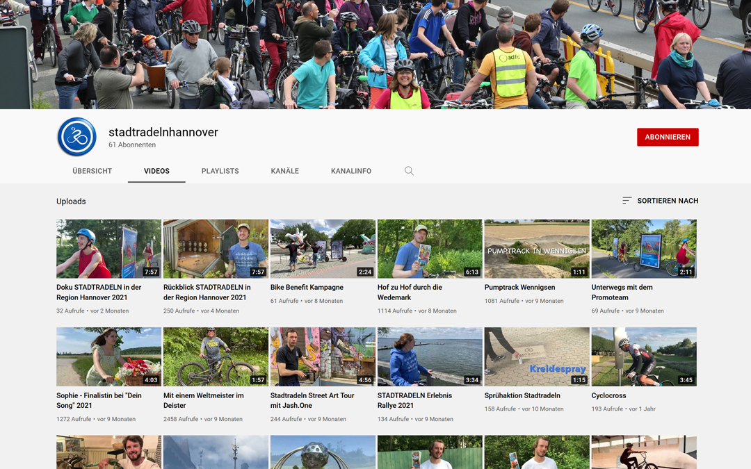The image size is (751, 469).
Task: Open Mit einem Weltmeister thumbnail
Action: click(x=216, y=356)
